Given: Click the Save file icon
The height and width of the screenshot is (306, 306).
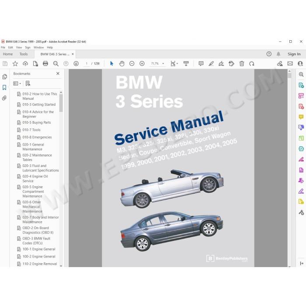Looking at the screenshot, I should point(5,64).
